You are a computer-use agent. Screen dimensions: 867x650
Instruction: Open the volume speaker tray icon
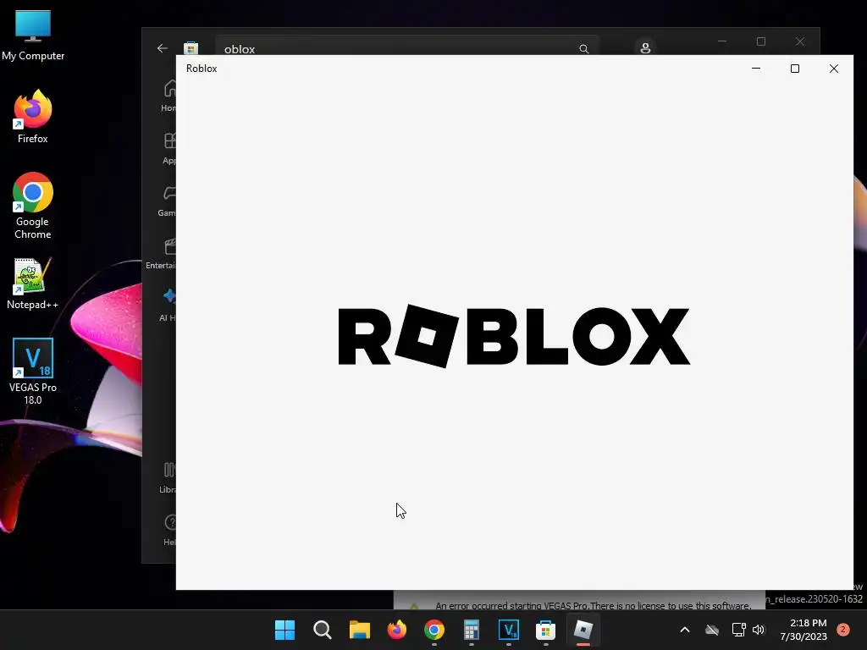tap(758, 630)
